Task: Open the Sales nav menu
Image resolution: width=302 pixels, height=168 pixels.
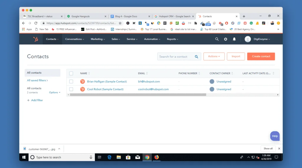Action: click(116, 39)
